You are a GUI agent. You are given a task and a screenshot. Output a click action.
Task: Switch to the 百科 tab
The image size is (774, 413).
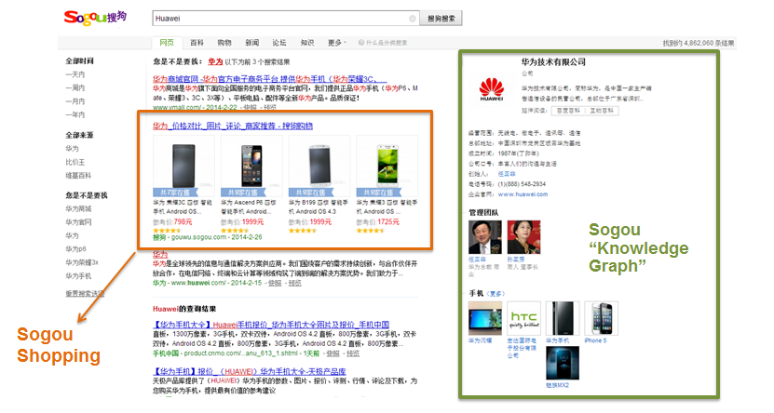pyautogui.click(x=197, y=43)
